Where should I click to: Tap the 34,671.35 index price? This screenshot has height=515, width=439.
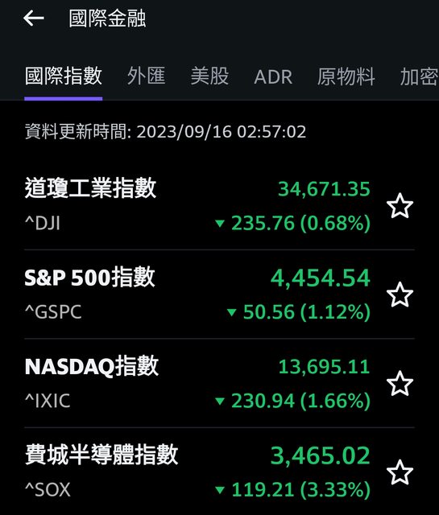(x=325, y=189)
